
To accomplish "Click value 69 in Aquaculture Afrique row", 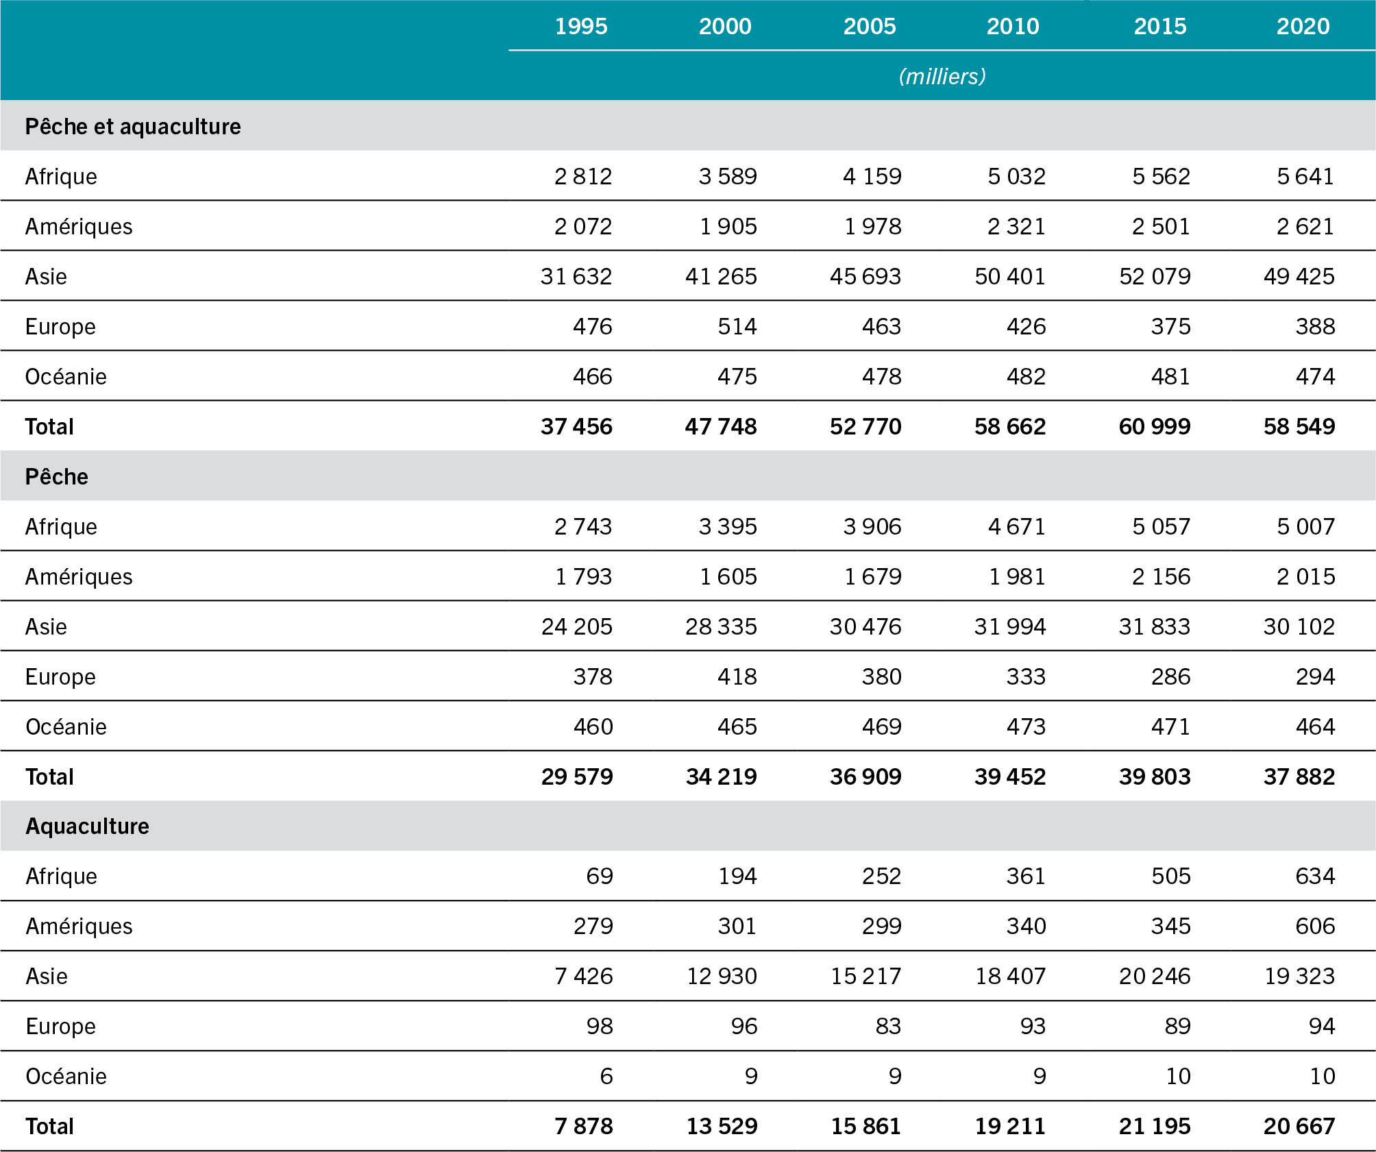I will [x=600, y=877].
